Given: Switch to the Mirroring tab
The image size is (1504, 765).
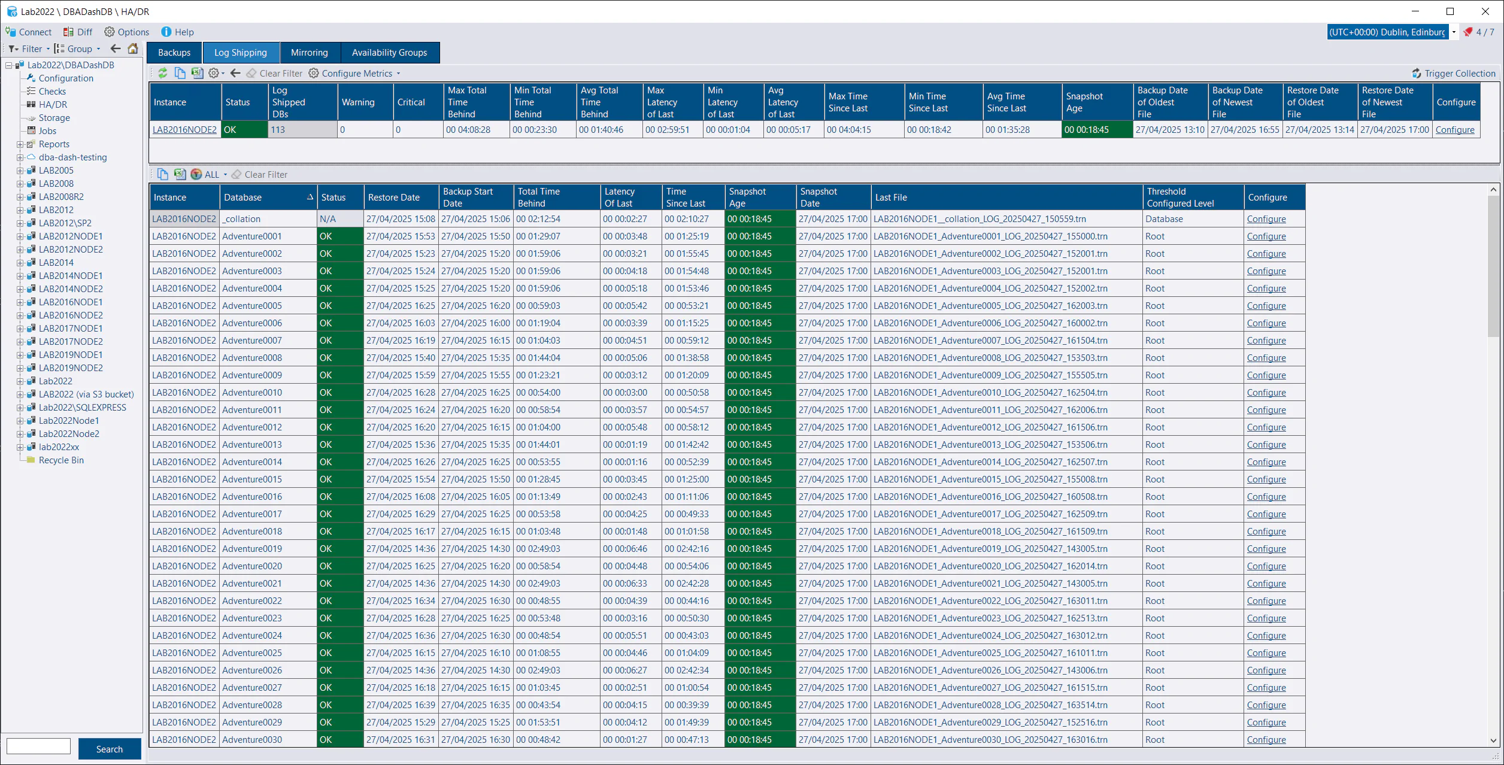Looking at the screenshot, I should pos(310,53).
